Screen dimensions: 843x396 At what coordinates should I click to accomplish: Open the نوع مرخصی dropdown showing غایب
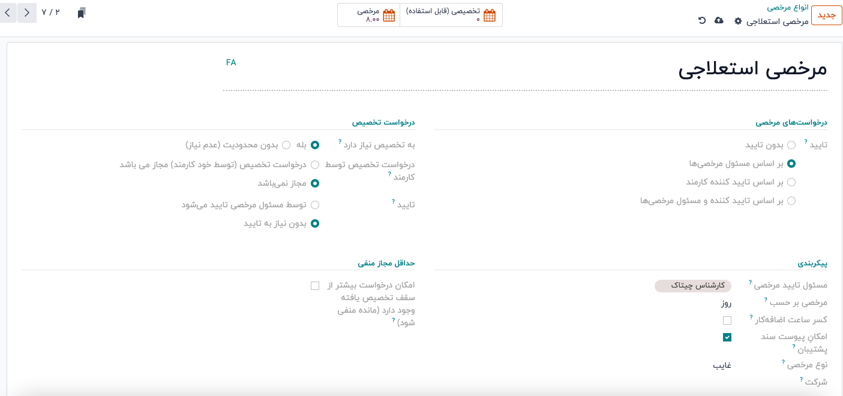pos(690,365)
